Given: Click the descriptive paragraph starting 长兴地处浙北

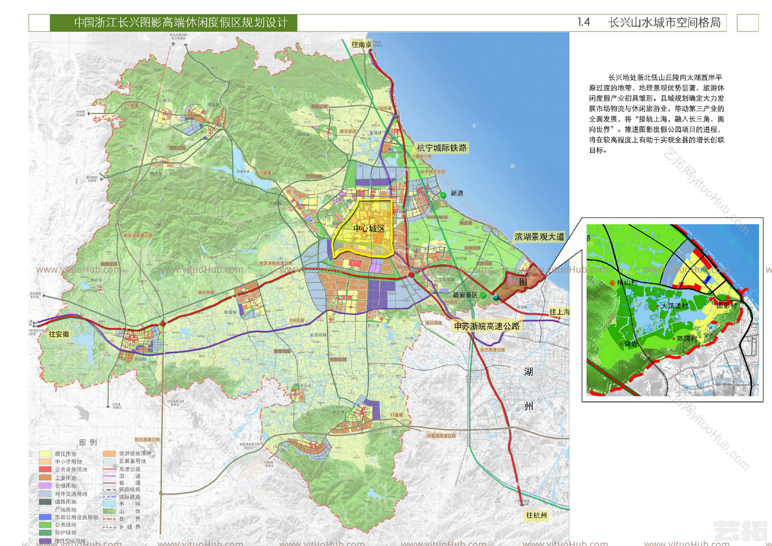Looking at the screenshot, I should pyautogui.click(x=657, y=113).
